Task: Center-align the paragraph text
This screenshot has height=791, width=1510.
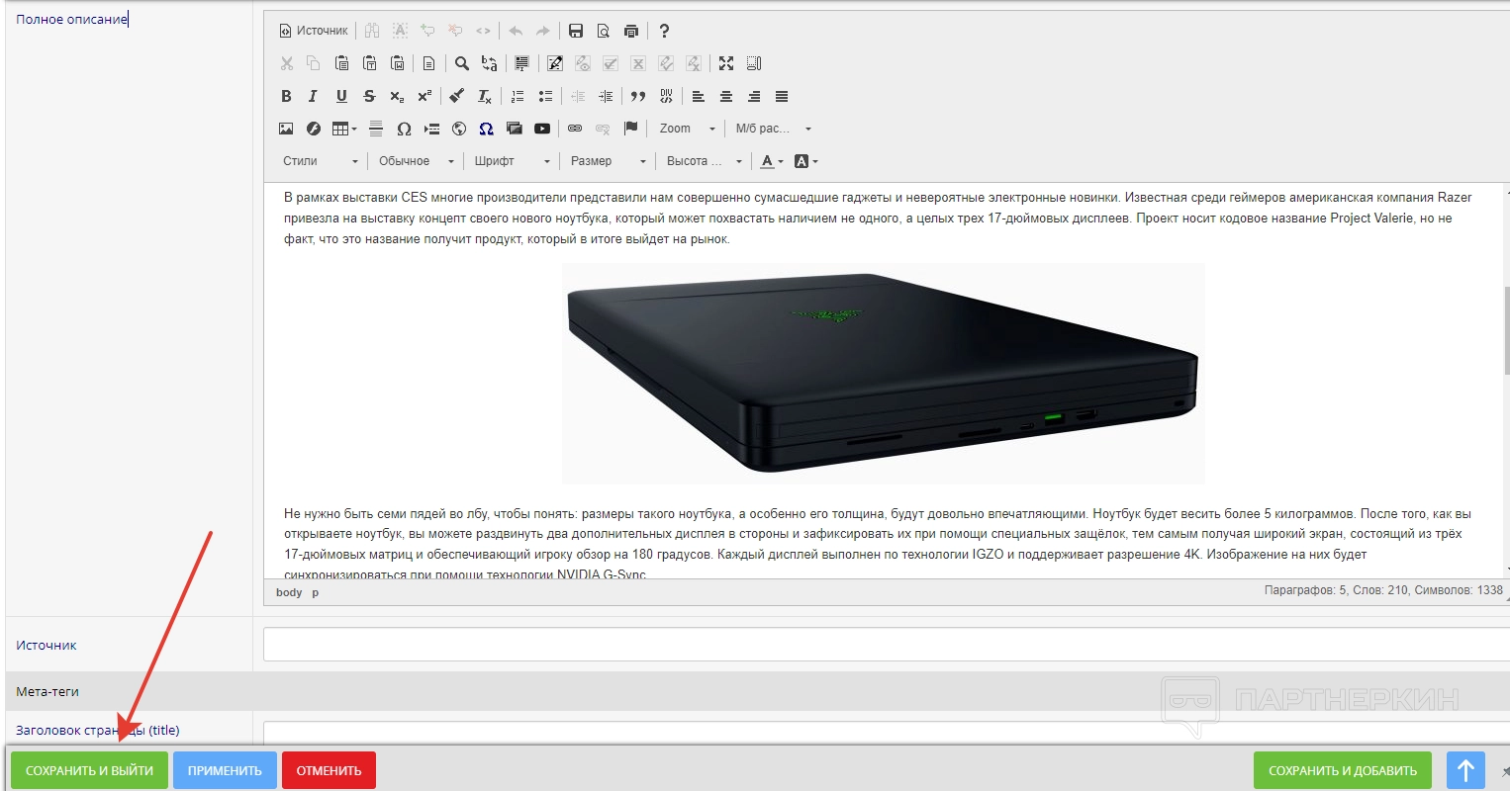Action: coord(726,96)
